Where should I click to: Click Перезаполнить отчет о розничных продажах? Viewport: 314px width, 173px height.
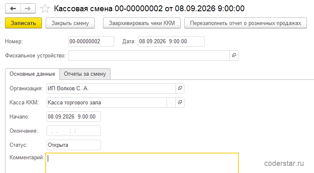[x=245, y=23]
